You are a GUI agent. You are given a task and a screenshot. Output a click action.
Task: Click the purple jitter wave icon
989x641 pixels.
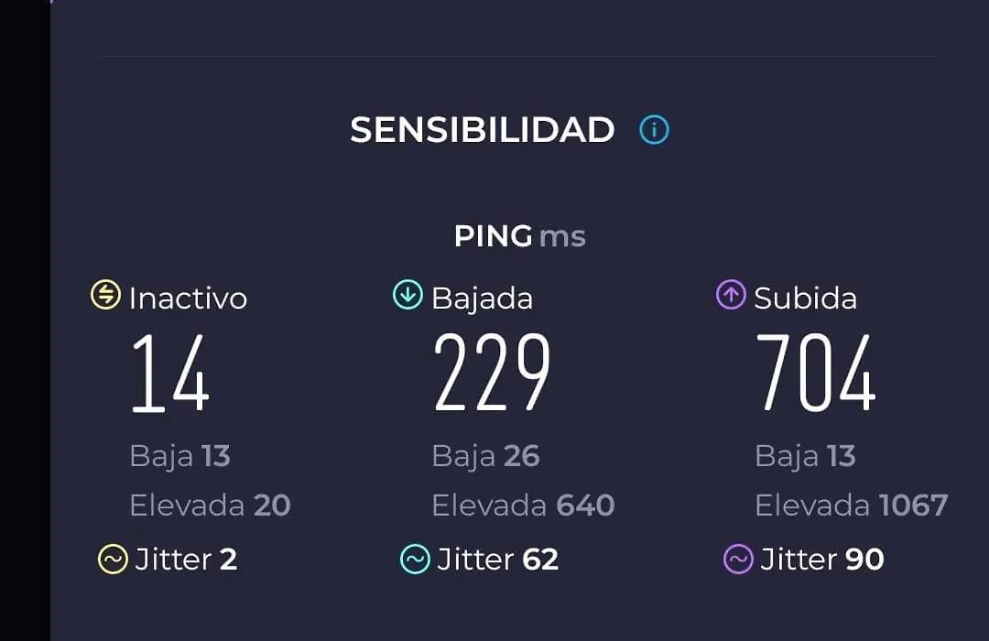tap(738, 559)
